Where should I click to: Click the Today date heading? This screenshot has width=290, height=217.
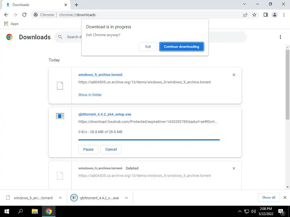click(54, 60)
